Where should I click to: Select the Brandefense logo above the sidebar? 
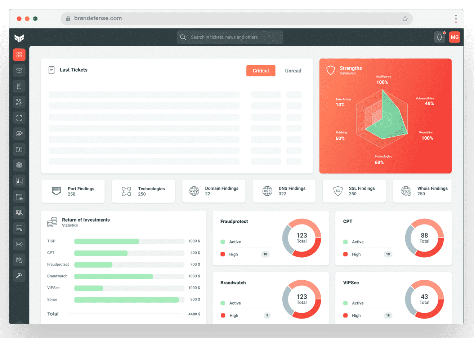point(19,39)
